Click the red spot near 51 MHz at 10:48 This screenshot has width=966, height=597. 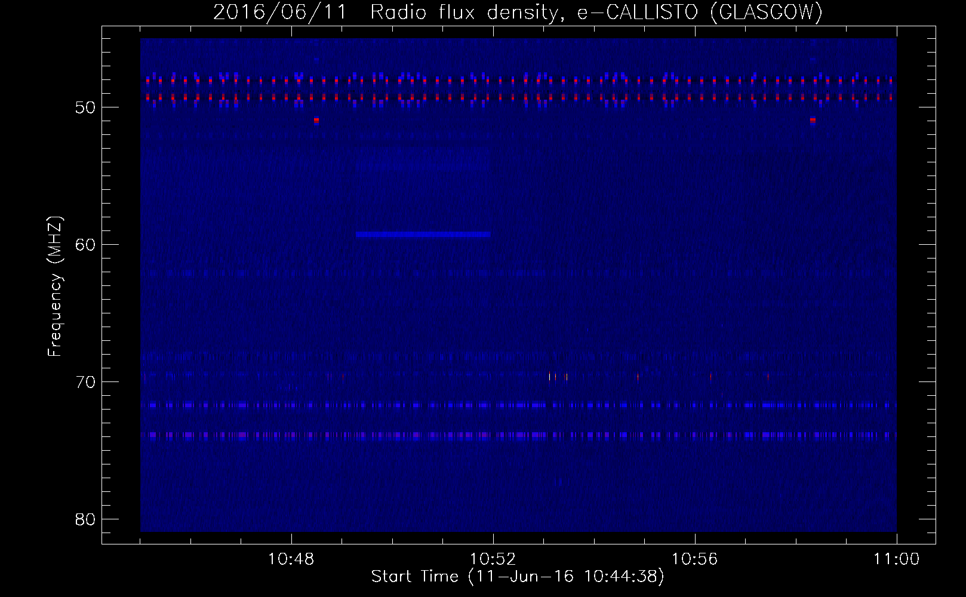coord(316,120)
